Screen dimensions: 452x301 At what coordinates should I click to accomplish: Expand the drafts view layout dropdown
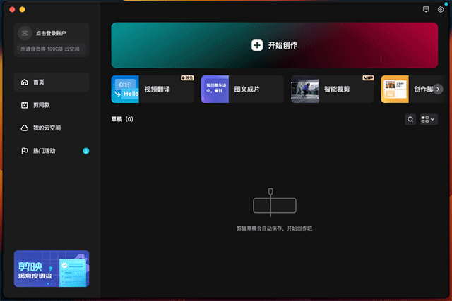click(428, 120)
